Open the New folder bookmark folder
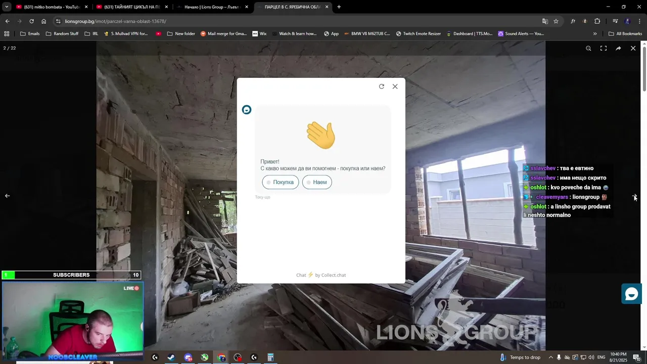 pyautogui.click(x=180, y=34)
